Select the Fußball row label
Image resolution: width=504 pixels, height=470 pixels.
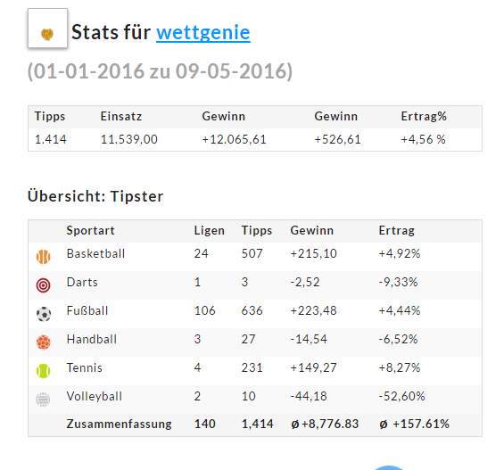[x=87, y=310]
